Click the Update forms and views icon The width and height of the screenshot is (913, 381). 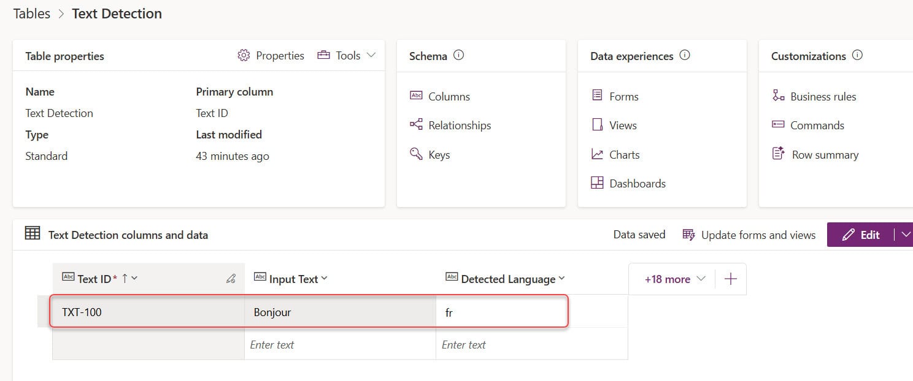688,235
